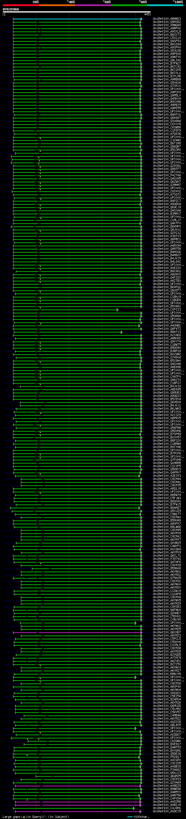This screenshot has width=186, height=819.
Task: Select hit UniRef100_P34662
Action: pyautogui.click(x=167, y=770)
